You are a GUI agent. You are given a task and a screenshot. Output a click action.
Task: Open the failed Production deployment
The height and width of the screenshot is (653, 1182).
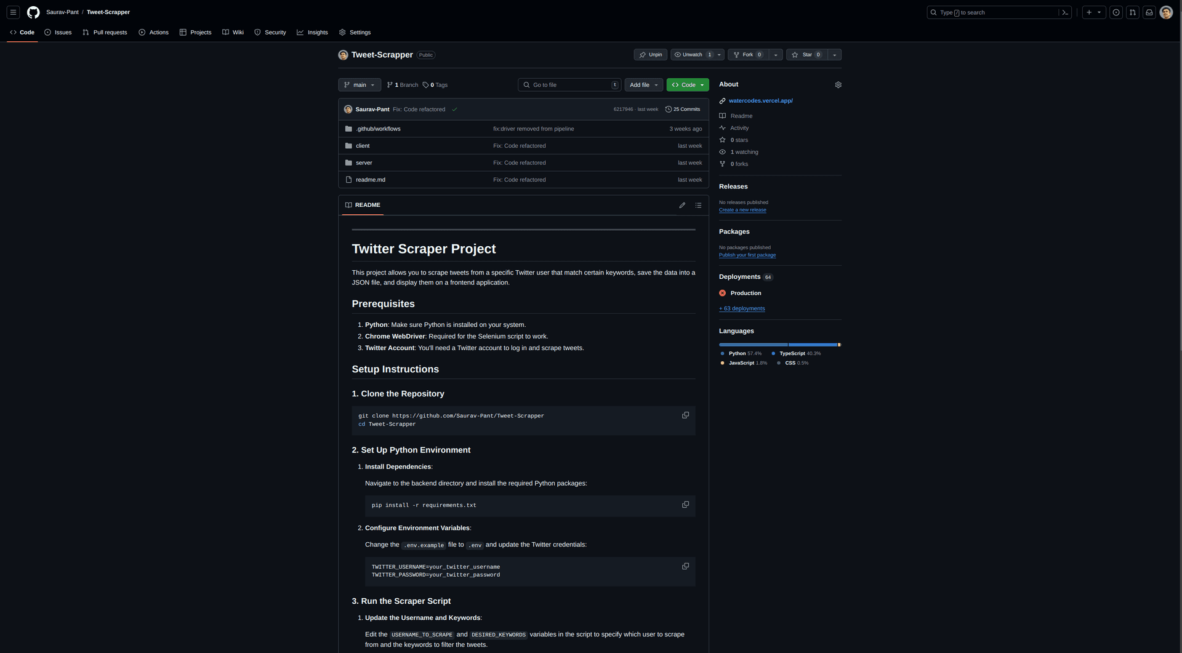746,293
